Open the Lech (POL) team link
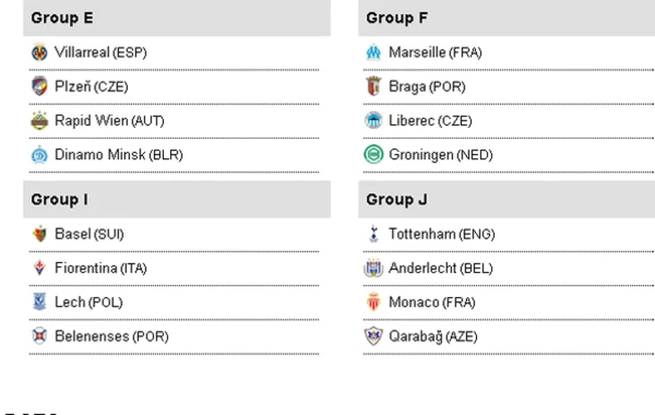655x415 pixels. point(89,302)
